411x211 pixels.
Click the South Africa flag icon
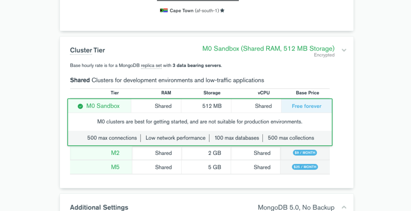(164, 10)
